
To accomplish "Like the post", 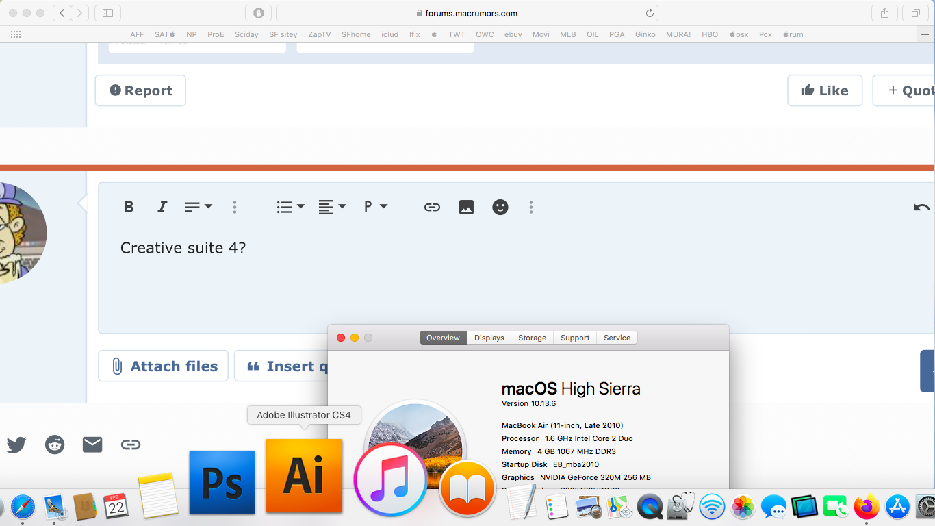I will coord(825,90).
